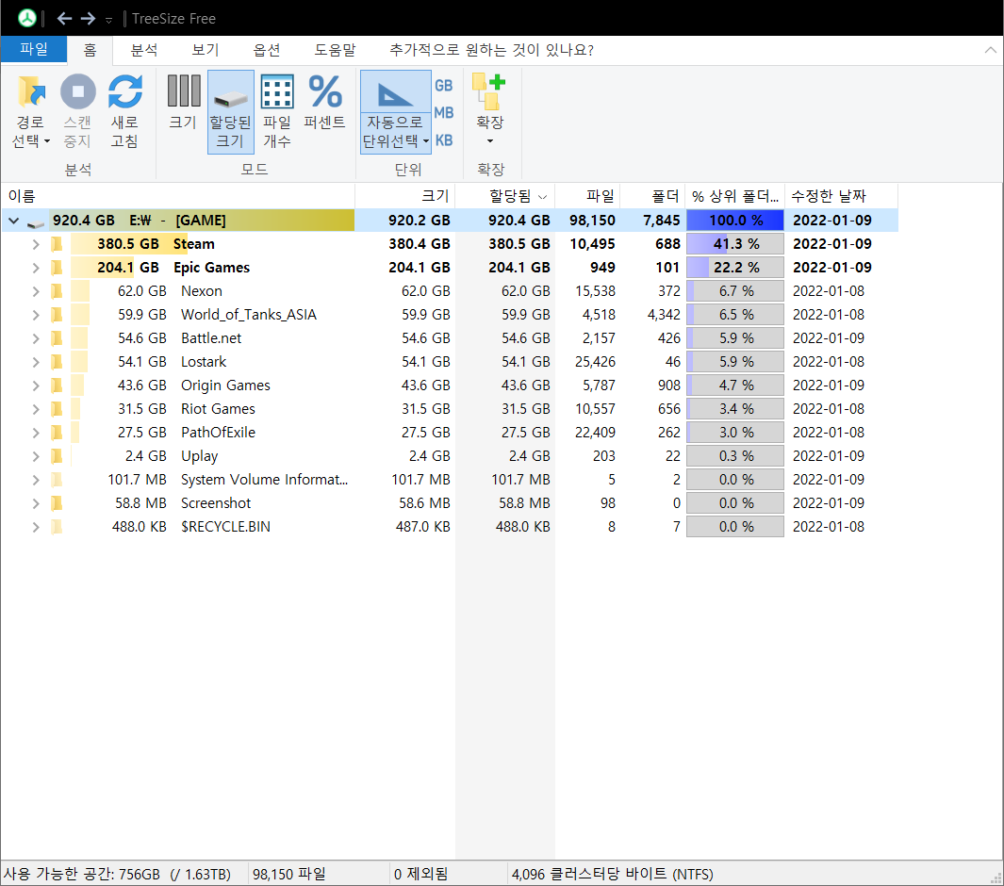Image resolution: width=1004 pixels, height=886 pixels.
Task: Click the 경로 선택 folder icon
Action: click(x=31, y=91)
